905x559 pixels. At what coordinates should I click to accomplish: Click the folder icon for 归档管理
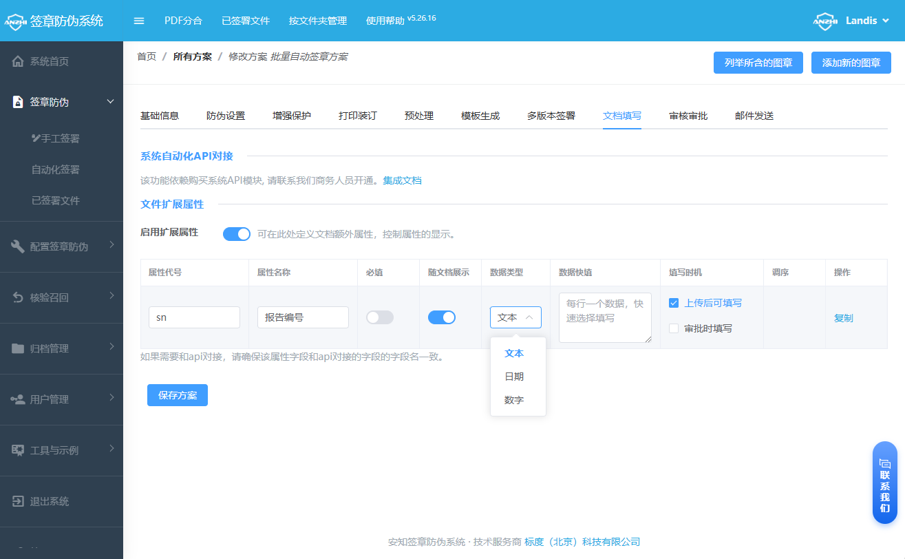tap(19, 348)
